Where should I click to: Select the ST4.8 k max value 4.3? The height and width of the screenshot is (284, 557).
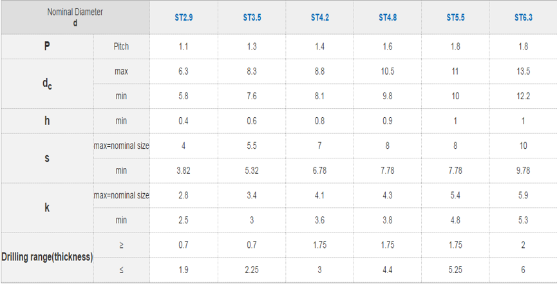click(388, 196)
